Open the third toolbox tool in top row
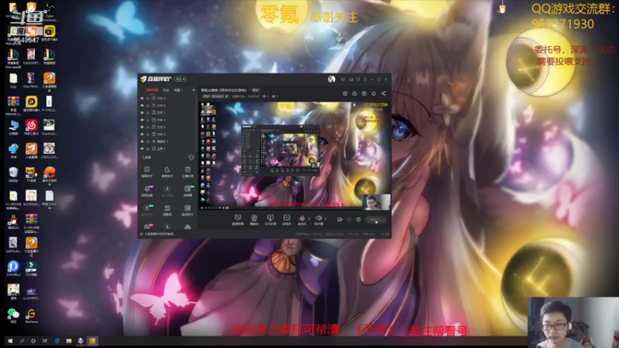Viewport: 619px width, 348px height. tap(187, 171)
